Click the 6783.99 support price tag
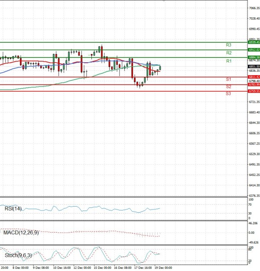This screenshot has height=271, width=260. (253, 85)
